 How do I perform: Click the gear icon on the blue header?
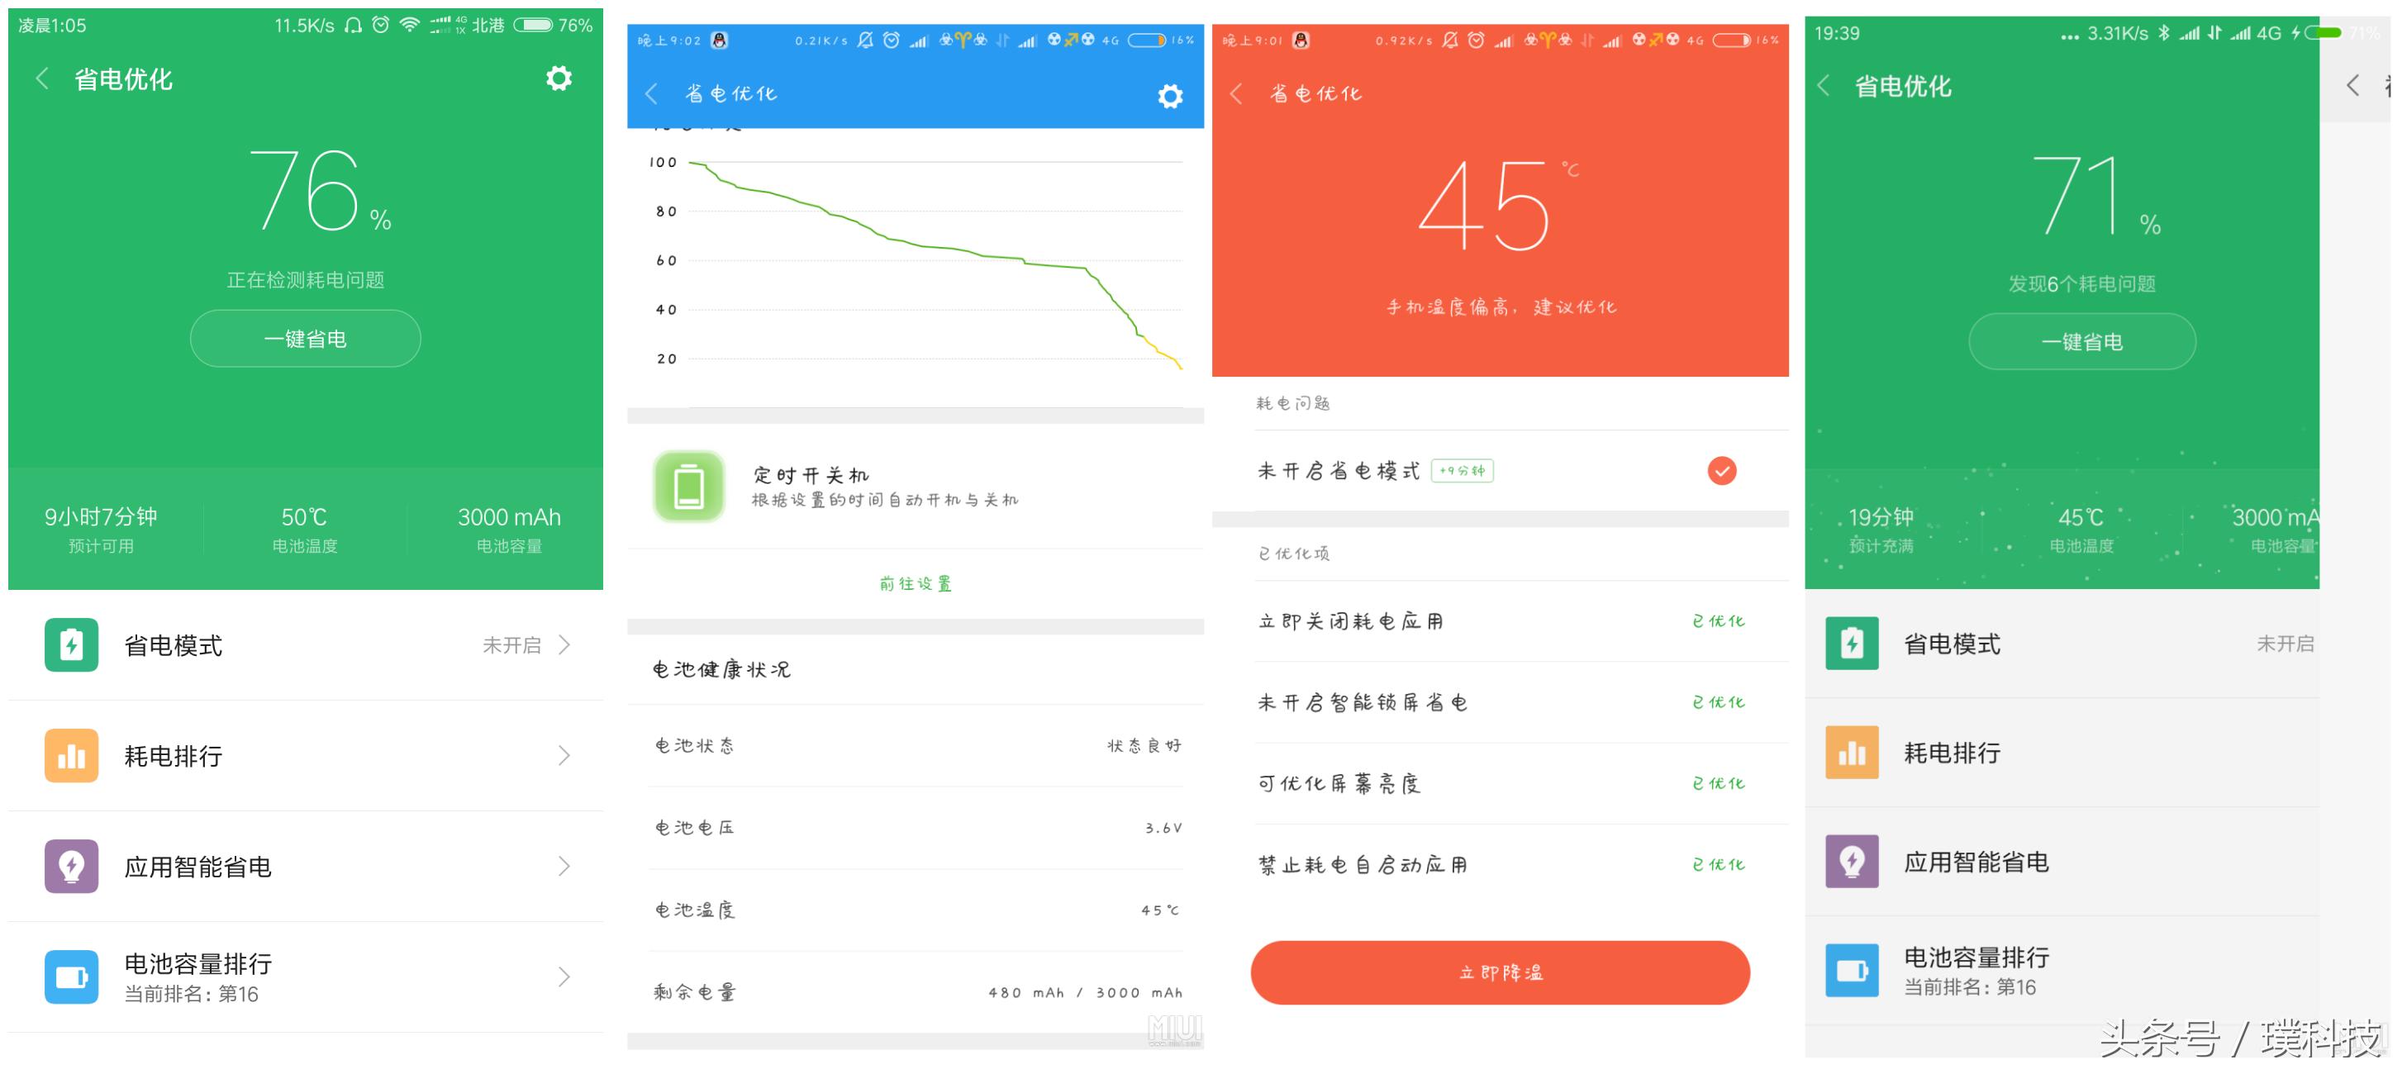(1169, 94)
